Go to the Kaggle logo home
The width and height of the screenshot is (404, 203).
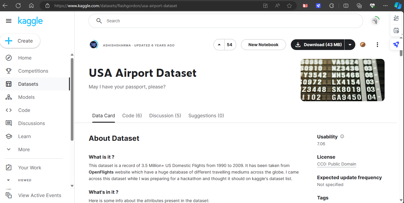(x=30, y=21)
